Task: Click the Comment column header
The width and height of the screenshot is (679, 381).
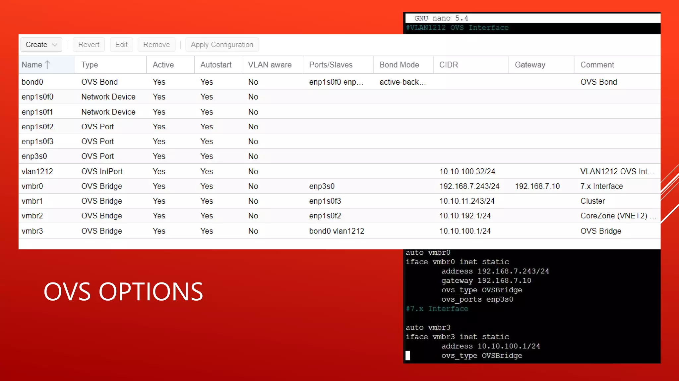Action: [597, 65]
